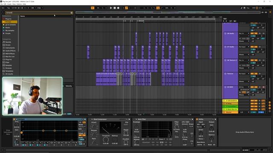Image resolution: width=273 pixels, height=153 pixels.
Task: Fold the 36 Audio track
Action: point(225,33)
